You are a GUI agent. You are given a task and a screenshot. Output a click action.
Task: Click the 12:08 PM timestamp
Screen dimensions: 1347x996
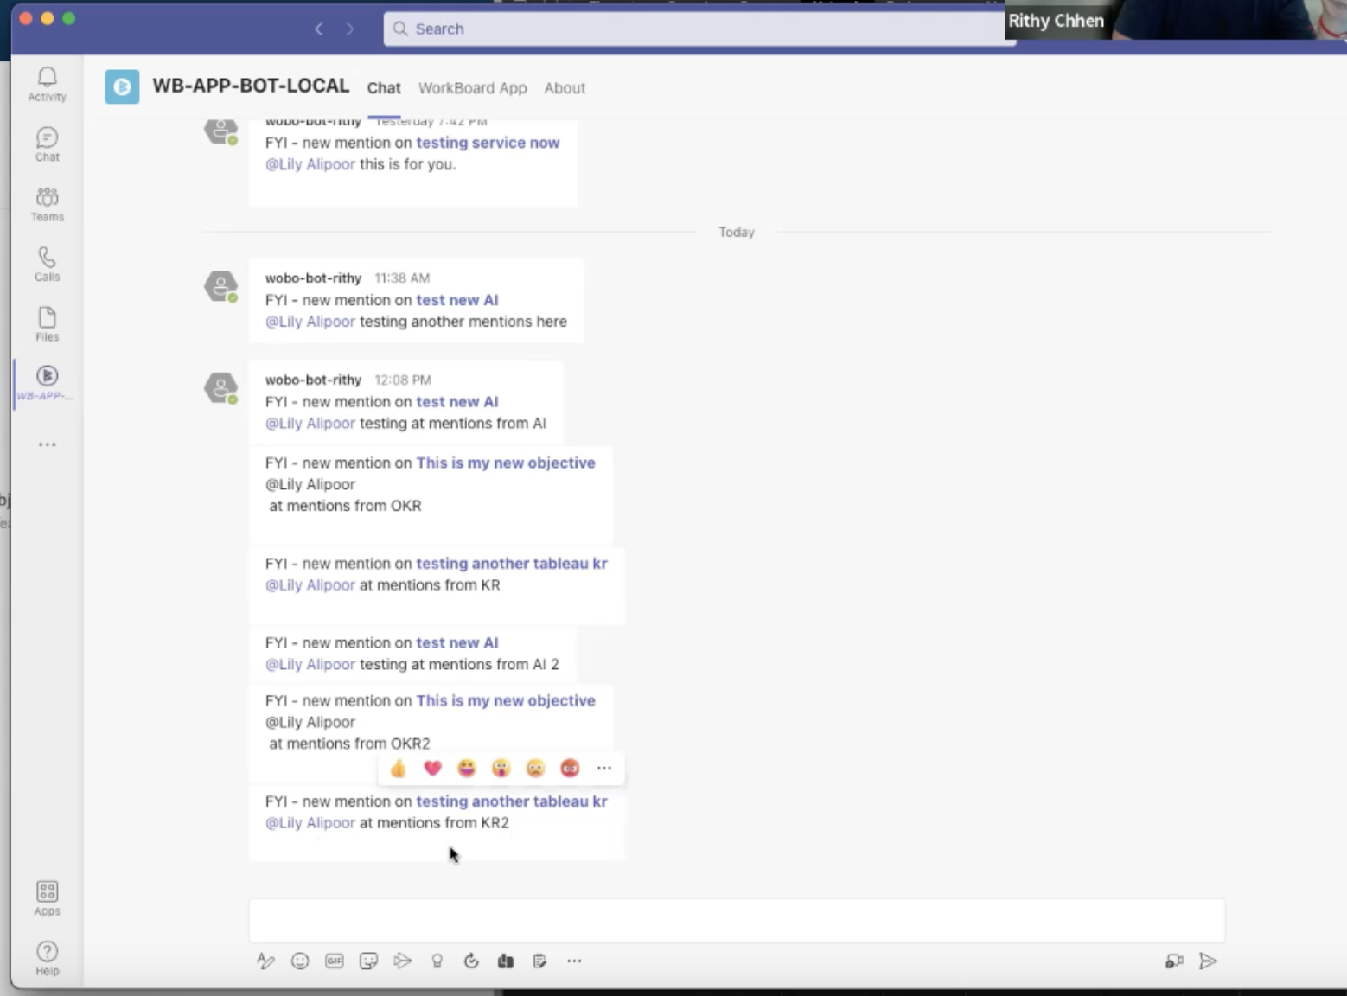click(x=403, y=380)
